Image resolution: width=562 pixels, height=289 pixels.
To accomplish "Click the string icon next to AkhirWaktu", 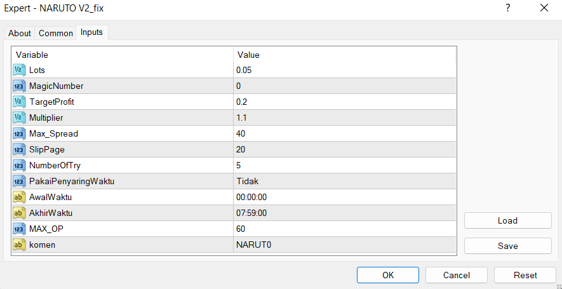I will coord(19,213).
